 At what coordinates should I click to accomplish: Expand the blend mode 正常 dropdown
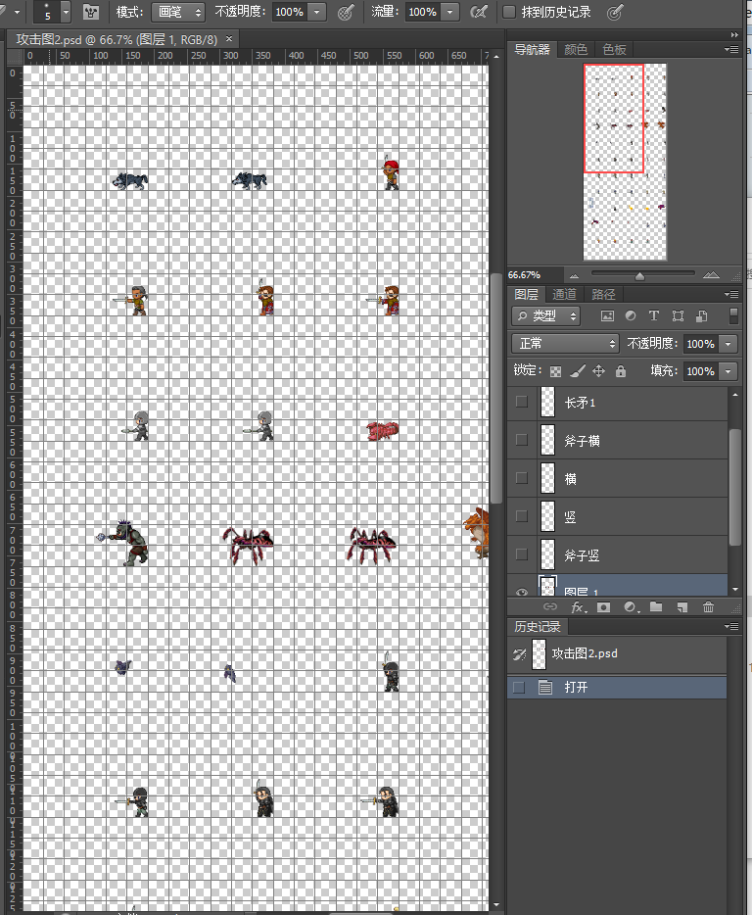pos(565,343)
